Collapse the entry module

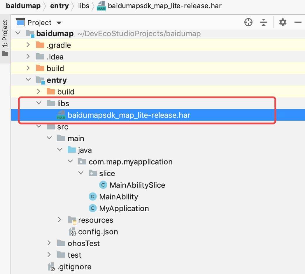(28, 80)
